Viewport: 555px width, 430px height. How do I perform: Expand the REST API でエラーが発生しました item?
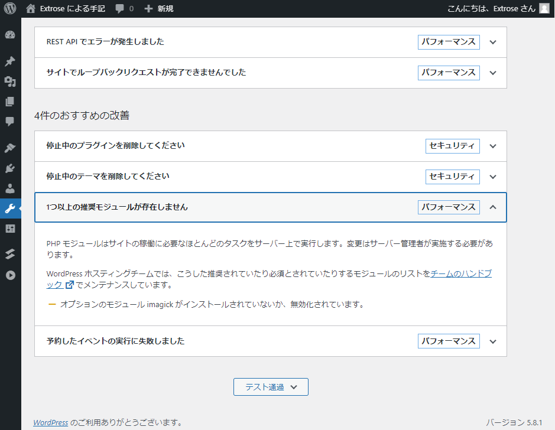[494, 43]
